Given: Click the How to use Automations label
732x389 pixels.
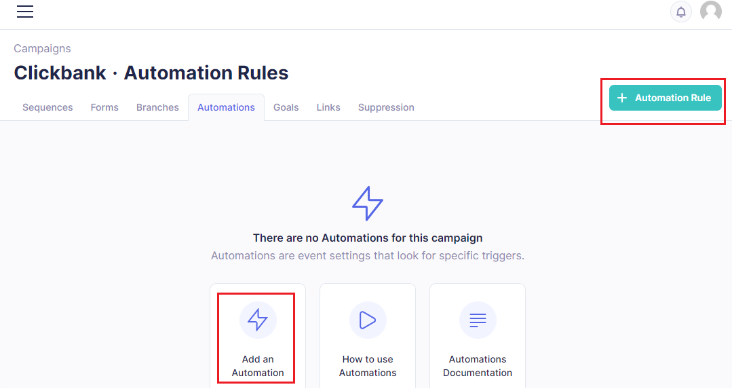Looking at the screenshot, I should (x=368, y=366).
